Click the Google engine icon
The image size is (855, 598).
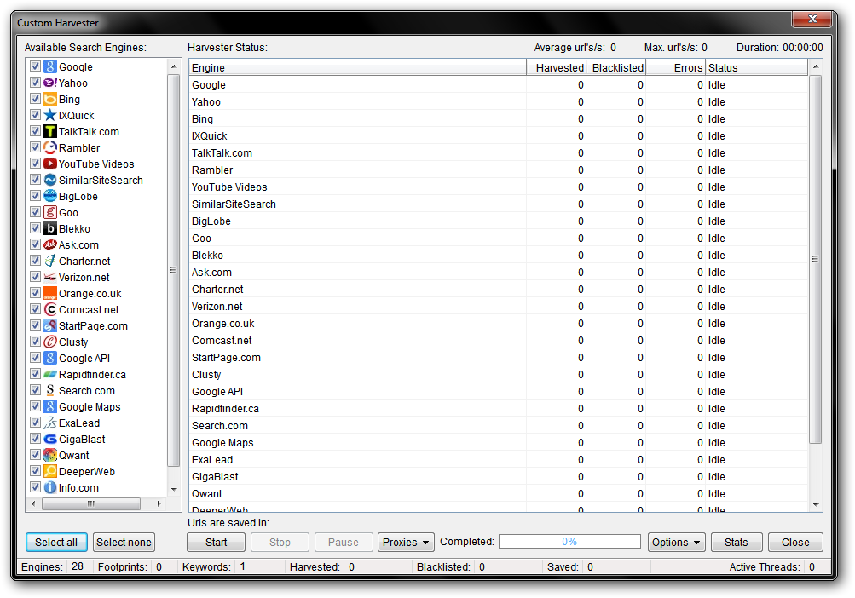[50, 66]
